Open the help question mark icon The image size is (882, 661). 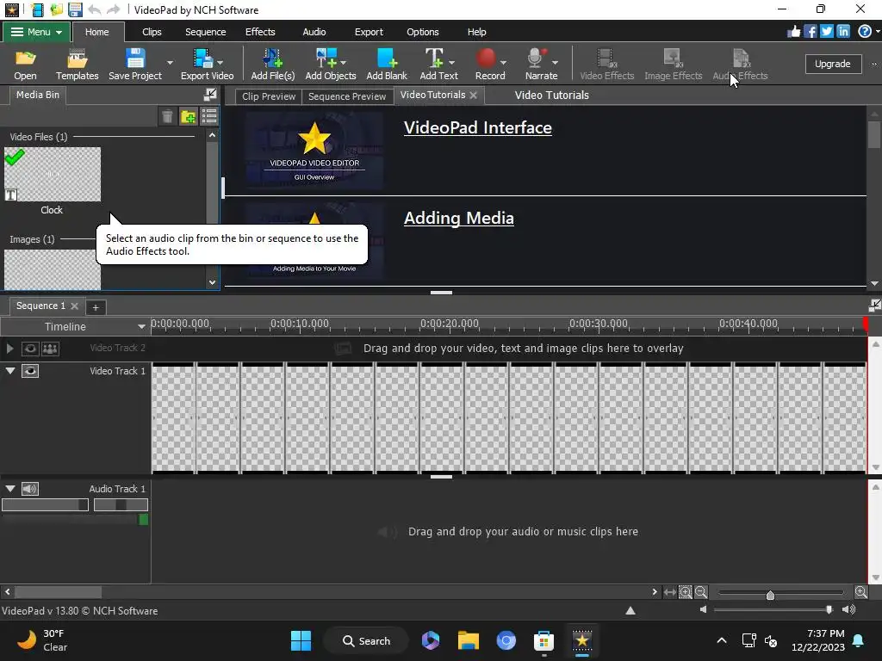tap(865, 32)
